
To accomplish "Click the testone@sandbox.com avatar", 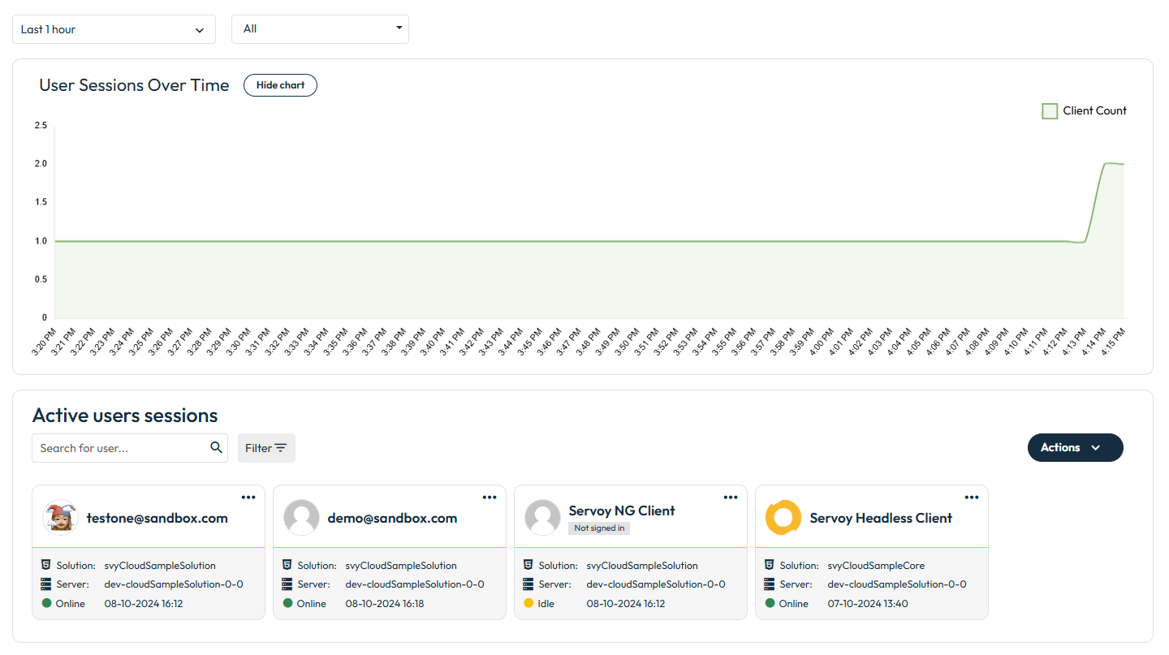I will pos(60,518).
